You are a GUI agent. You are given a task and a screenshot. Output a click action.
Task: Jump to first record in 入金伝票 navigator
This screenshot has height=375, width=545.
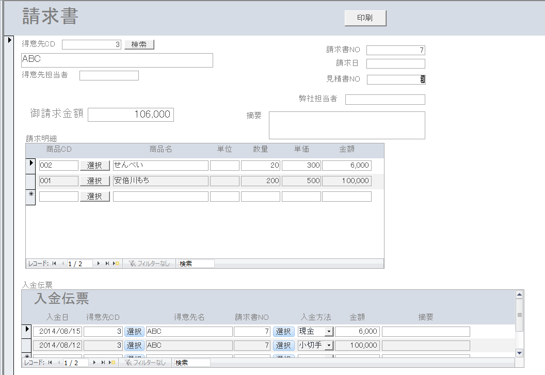51,363
